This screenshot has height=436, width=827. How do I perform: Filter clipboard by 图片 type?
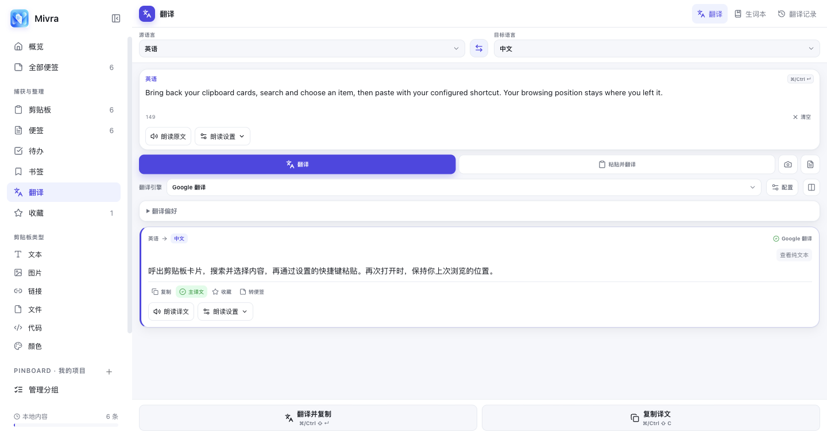click(x=64, y=272)
